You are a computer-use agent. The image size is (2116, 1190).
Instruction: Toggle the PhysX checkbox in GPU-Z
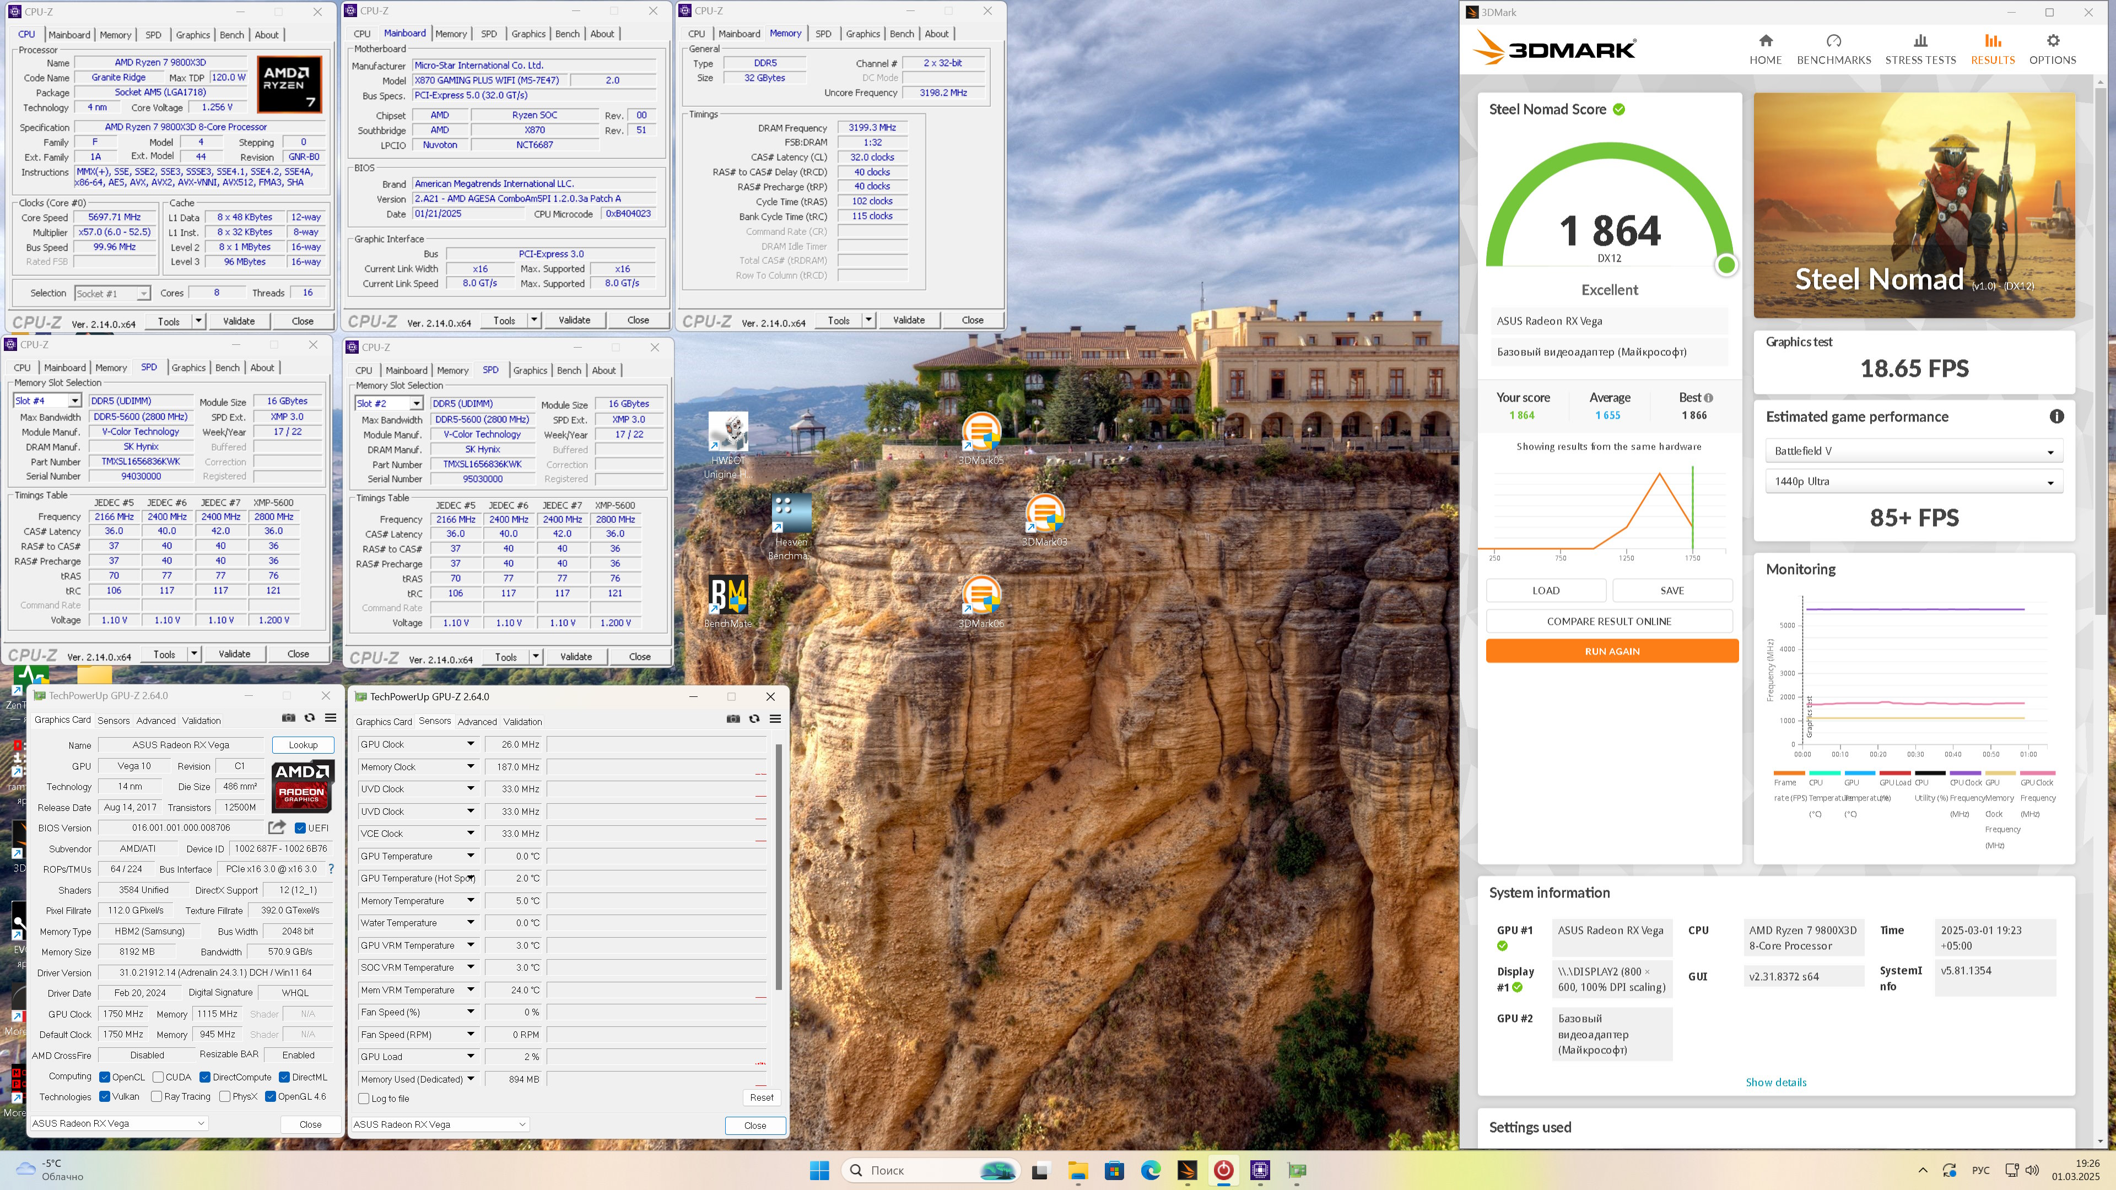pos(224,1096)
